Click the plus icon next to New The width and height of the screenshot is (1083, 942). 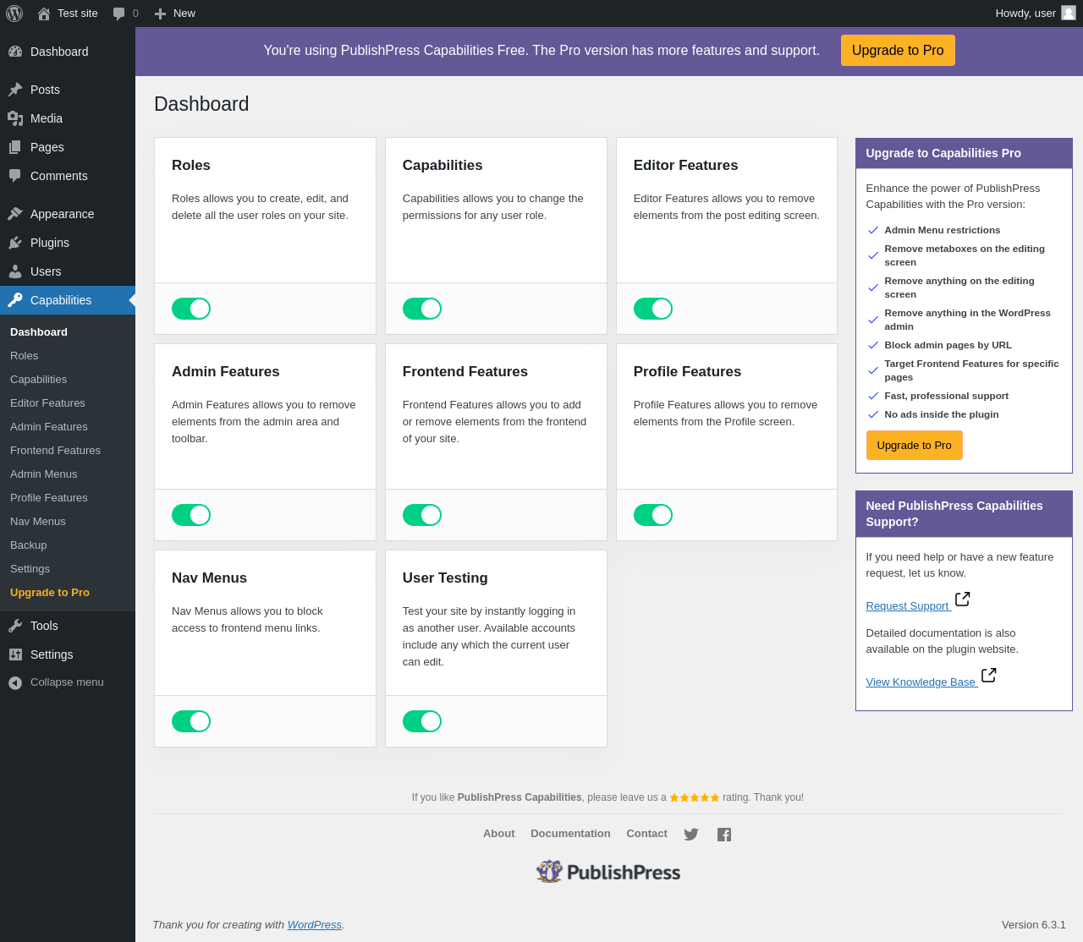click(x=161, y=14)
